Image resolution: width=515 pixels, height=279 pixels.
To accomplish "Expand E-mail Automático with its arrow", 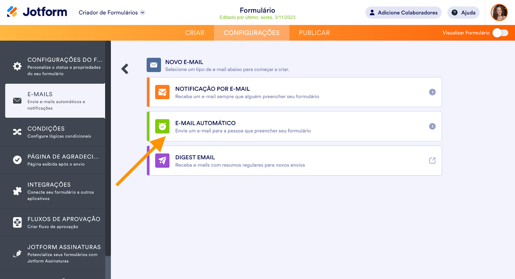I will (x=432, y=126).
